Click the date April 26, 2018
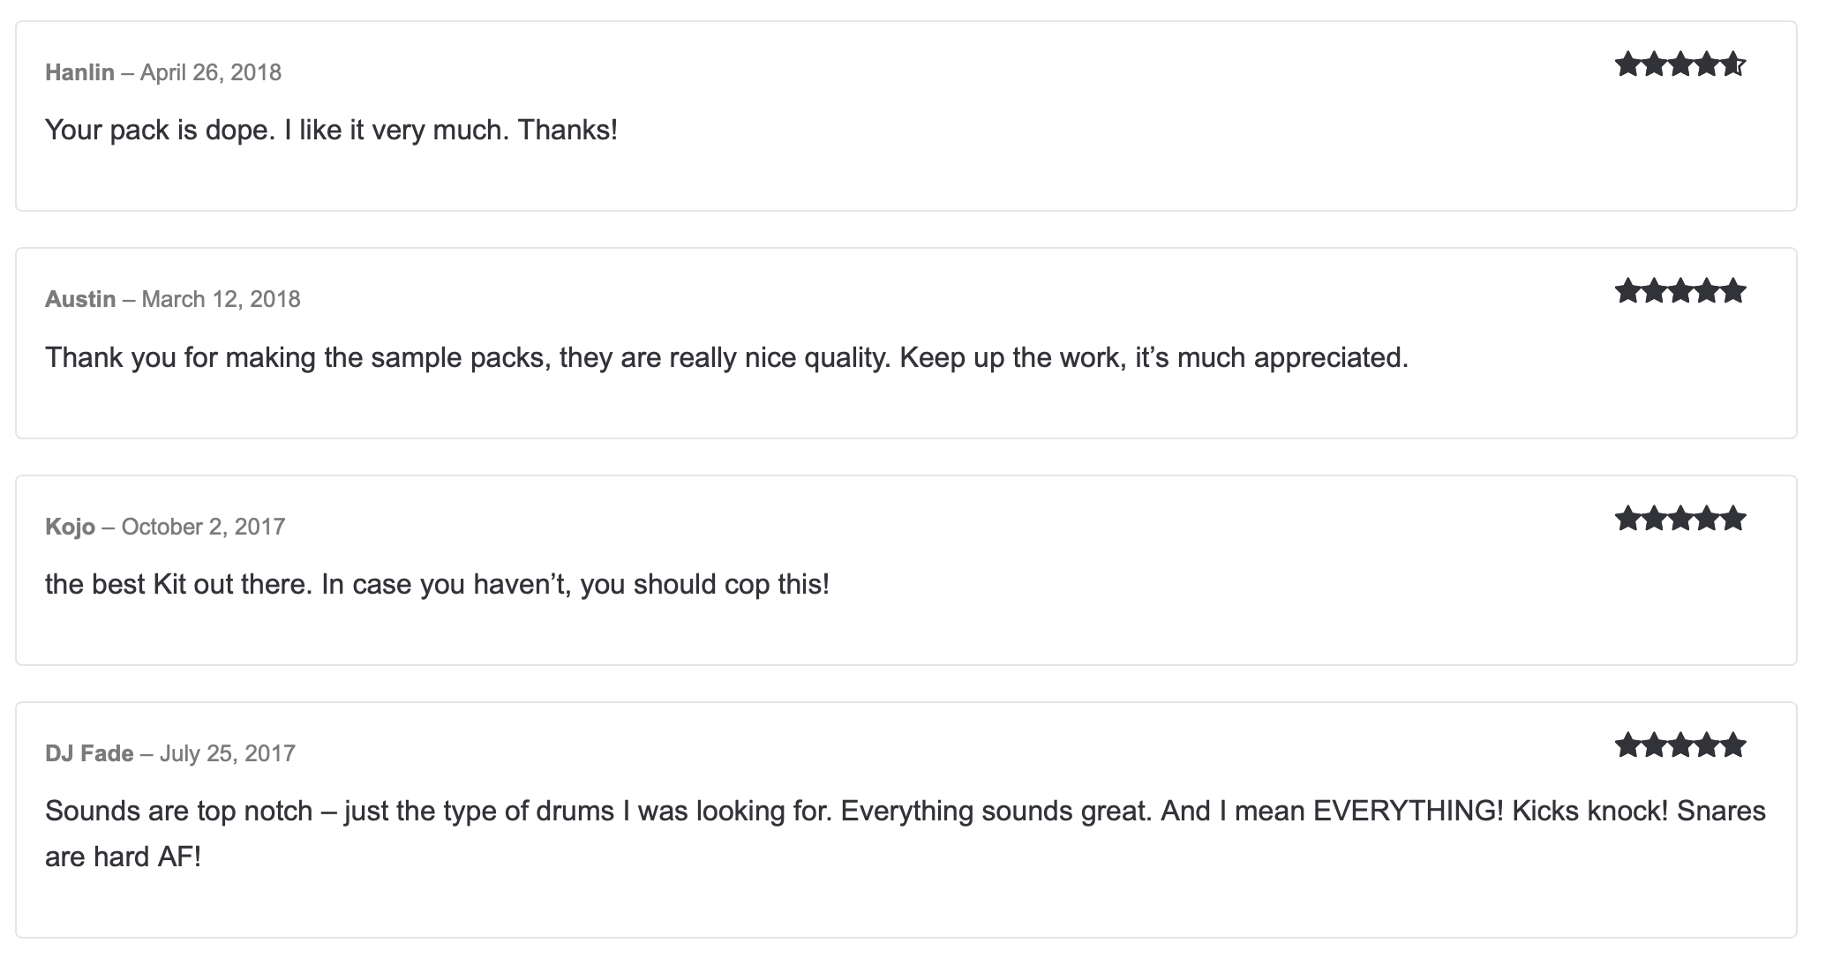The width and height of the screenshot is (1841, 958). coord(211,72)
